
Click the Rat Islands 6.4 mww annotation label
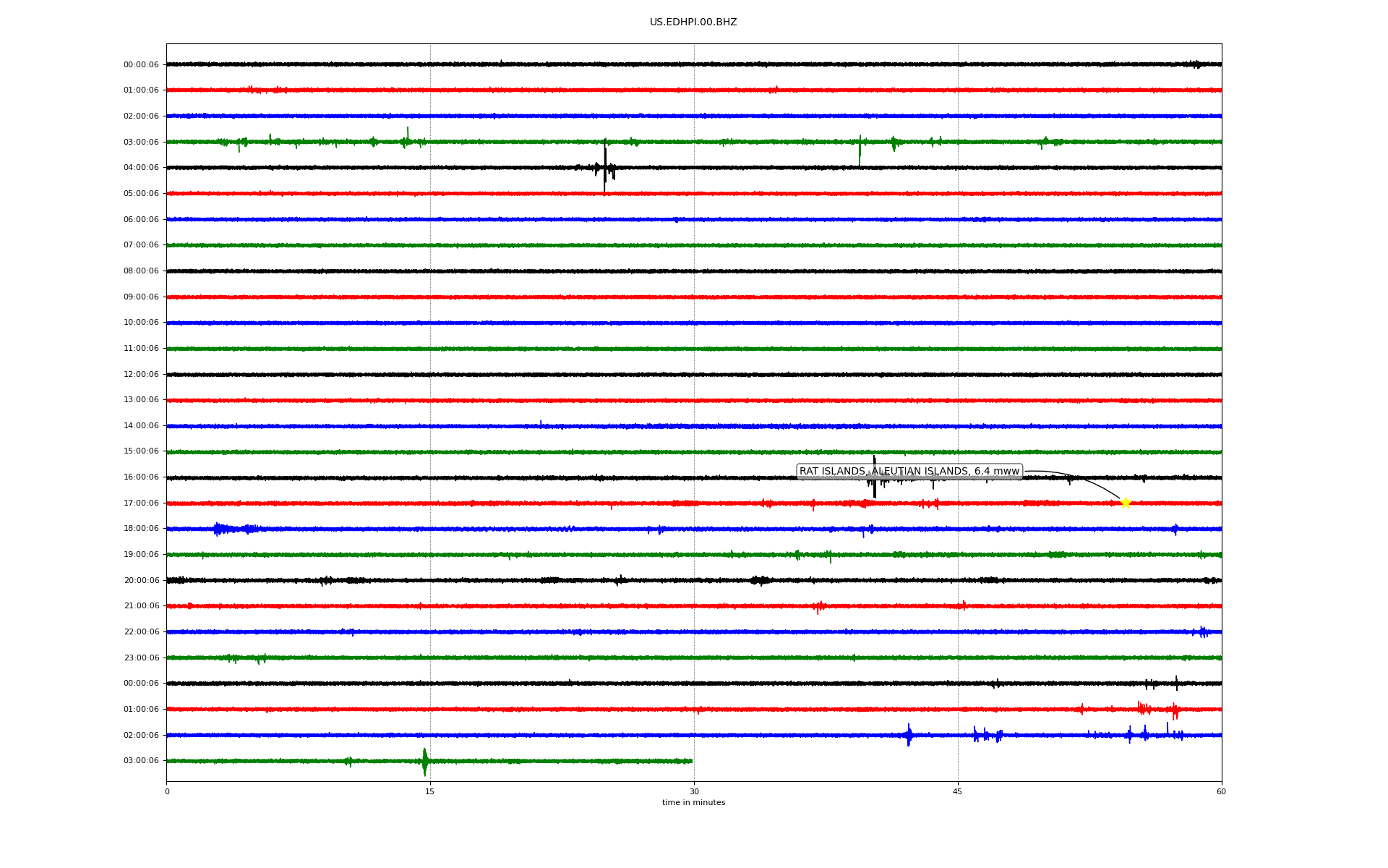pyautogui.click(x=909, y=472)
